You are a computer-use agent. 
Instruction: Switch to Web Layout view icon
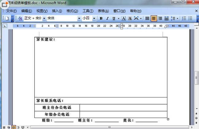click(x=9, y=127)
